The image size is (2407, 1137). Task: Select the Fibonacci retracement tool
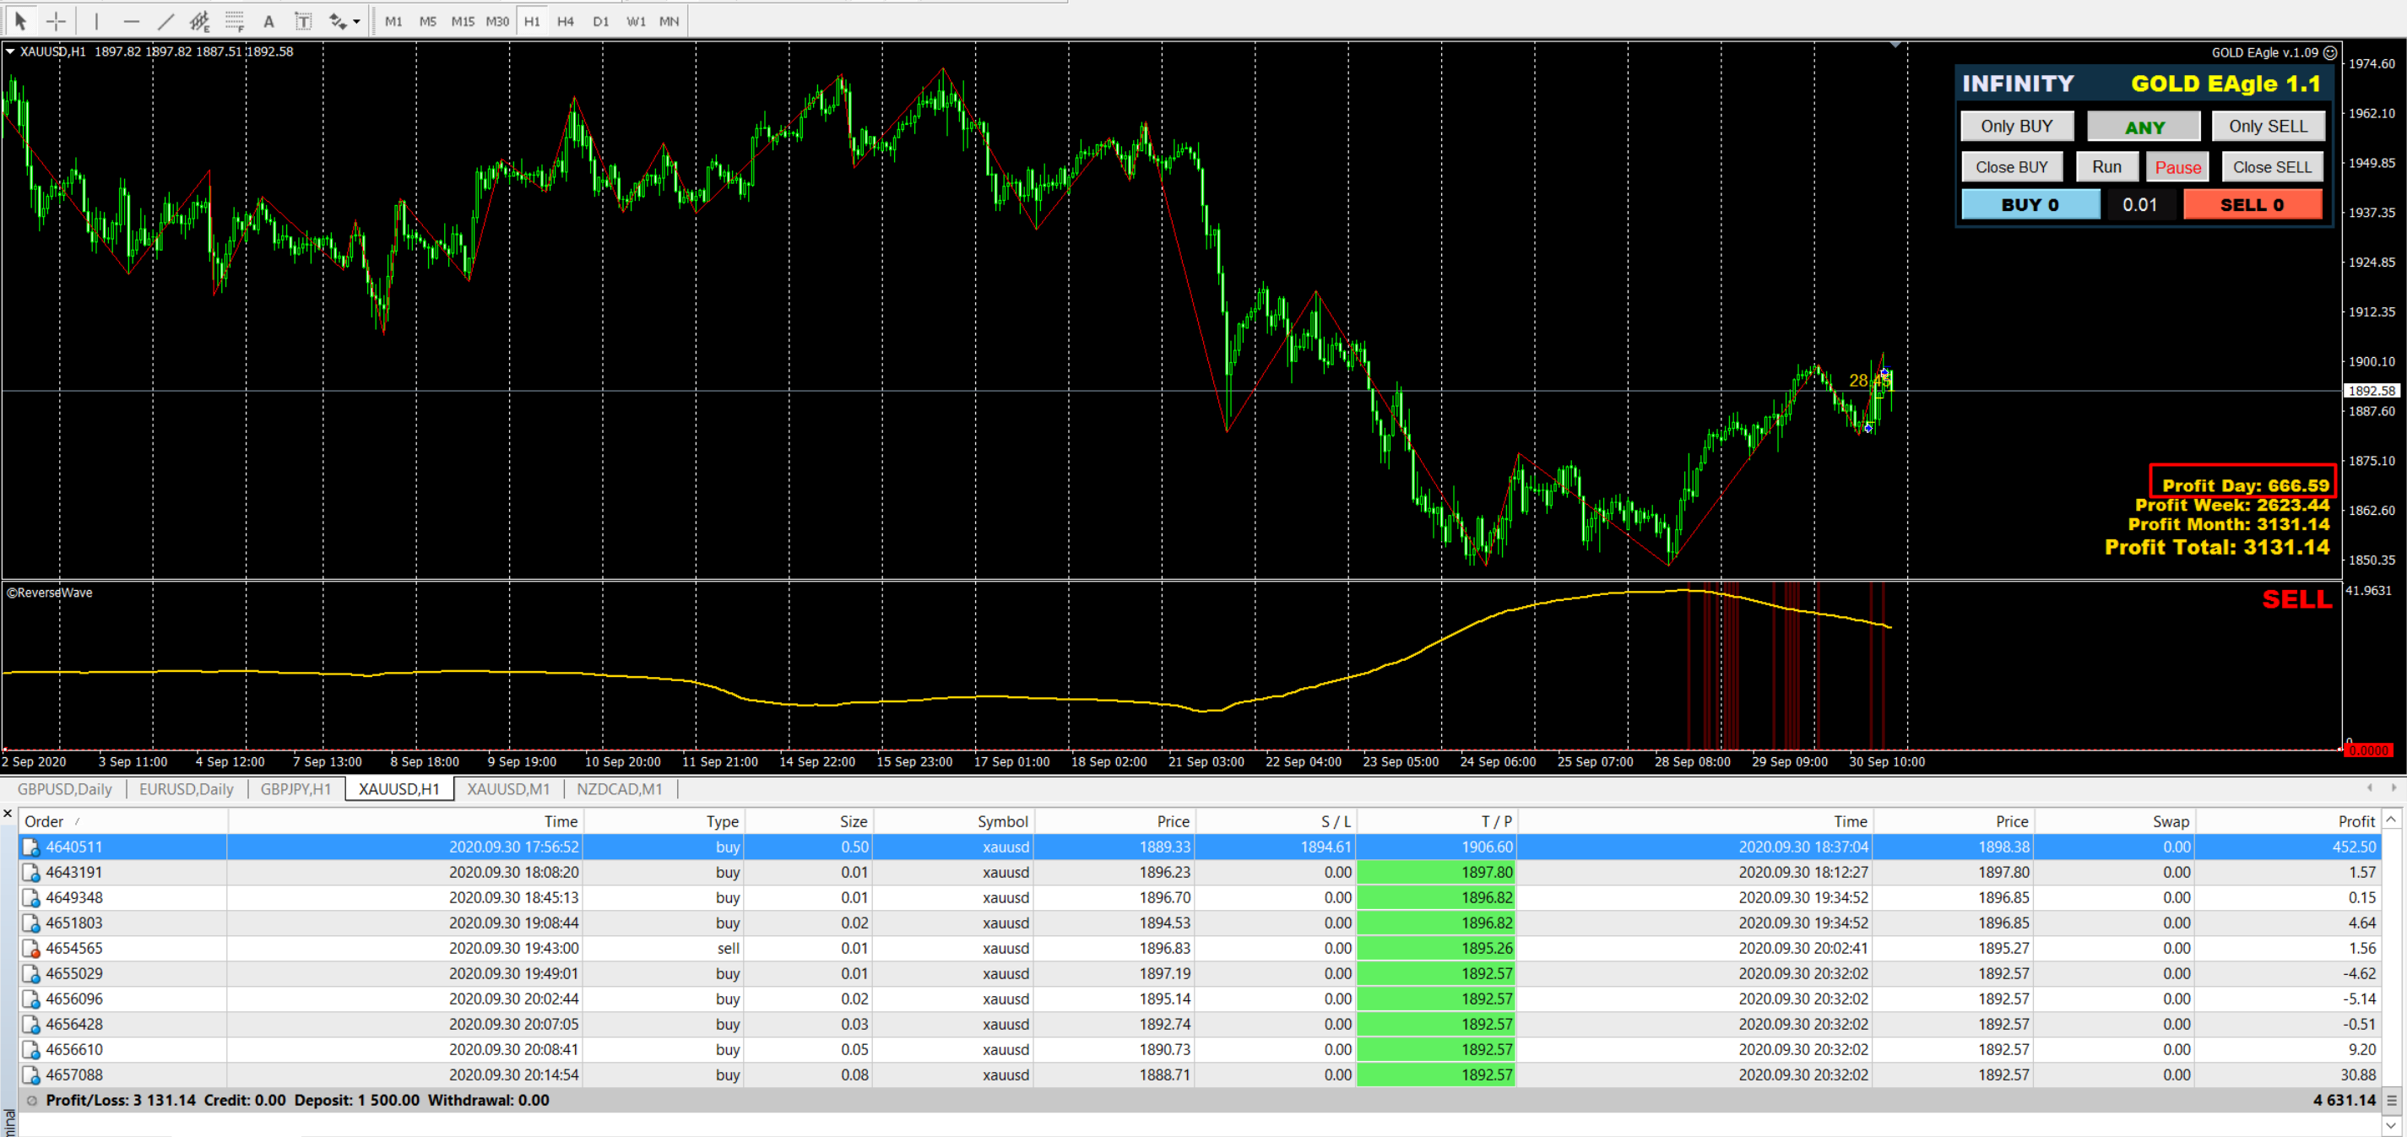234,20
